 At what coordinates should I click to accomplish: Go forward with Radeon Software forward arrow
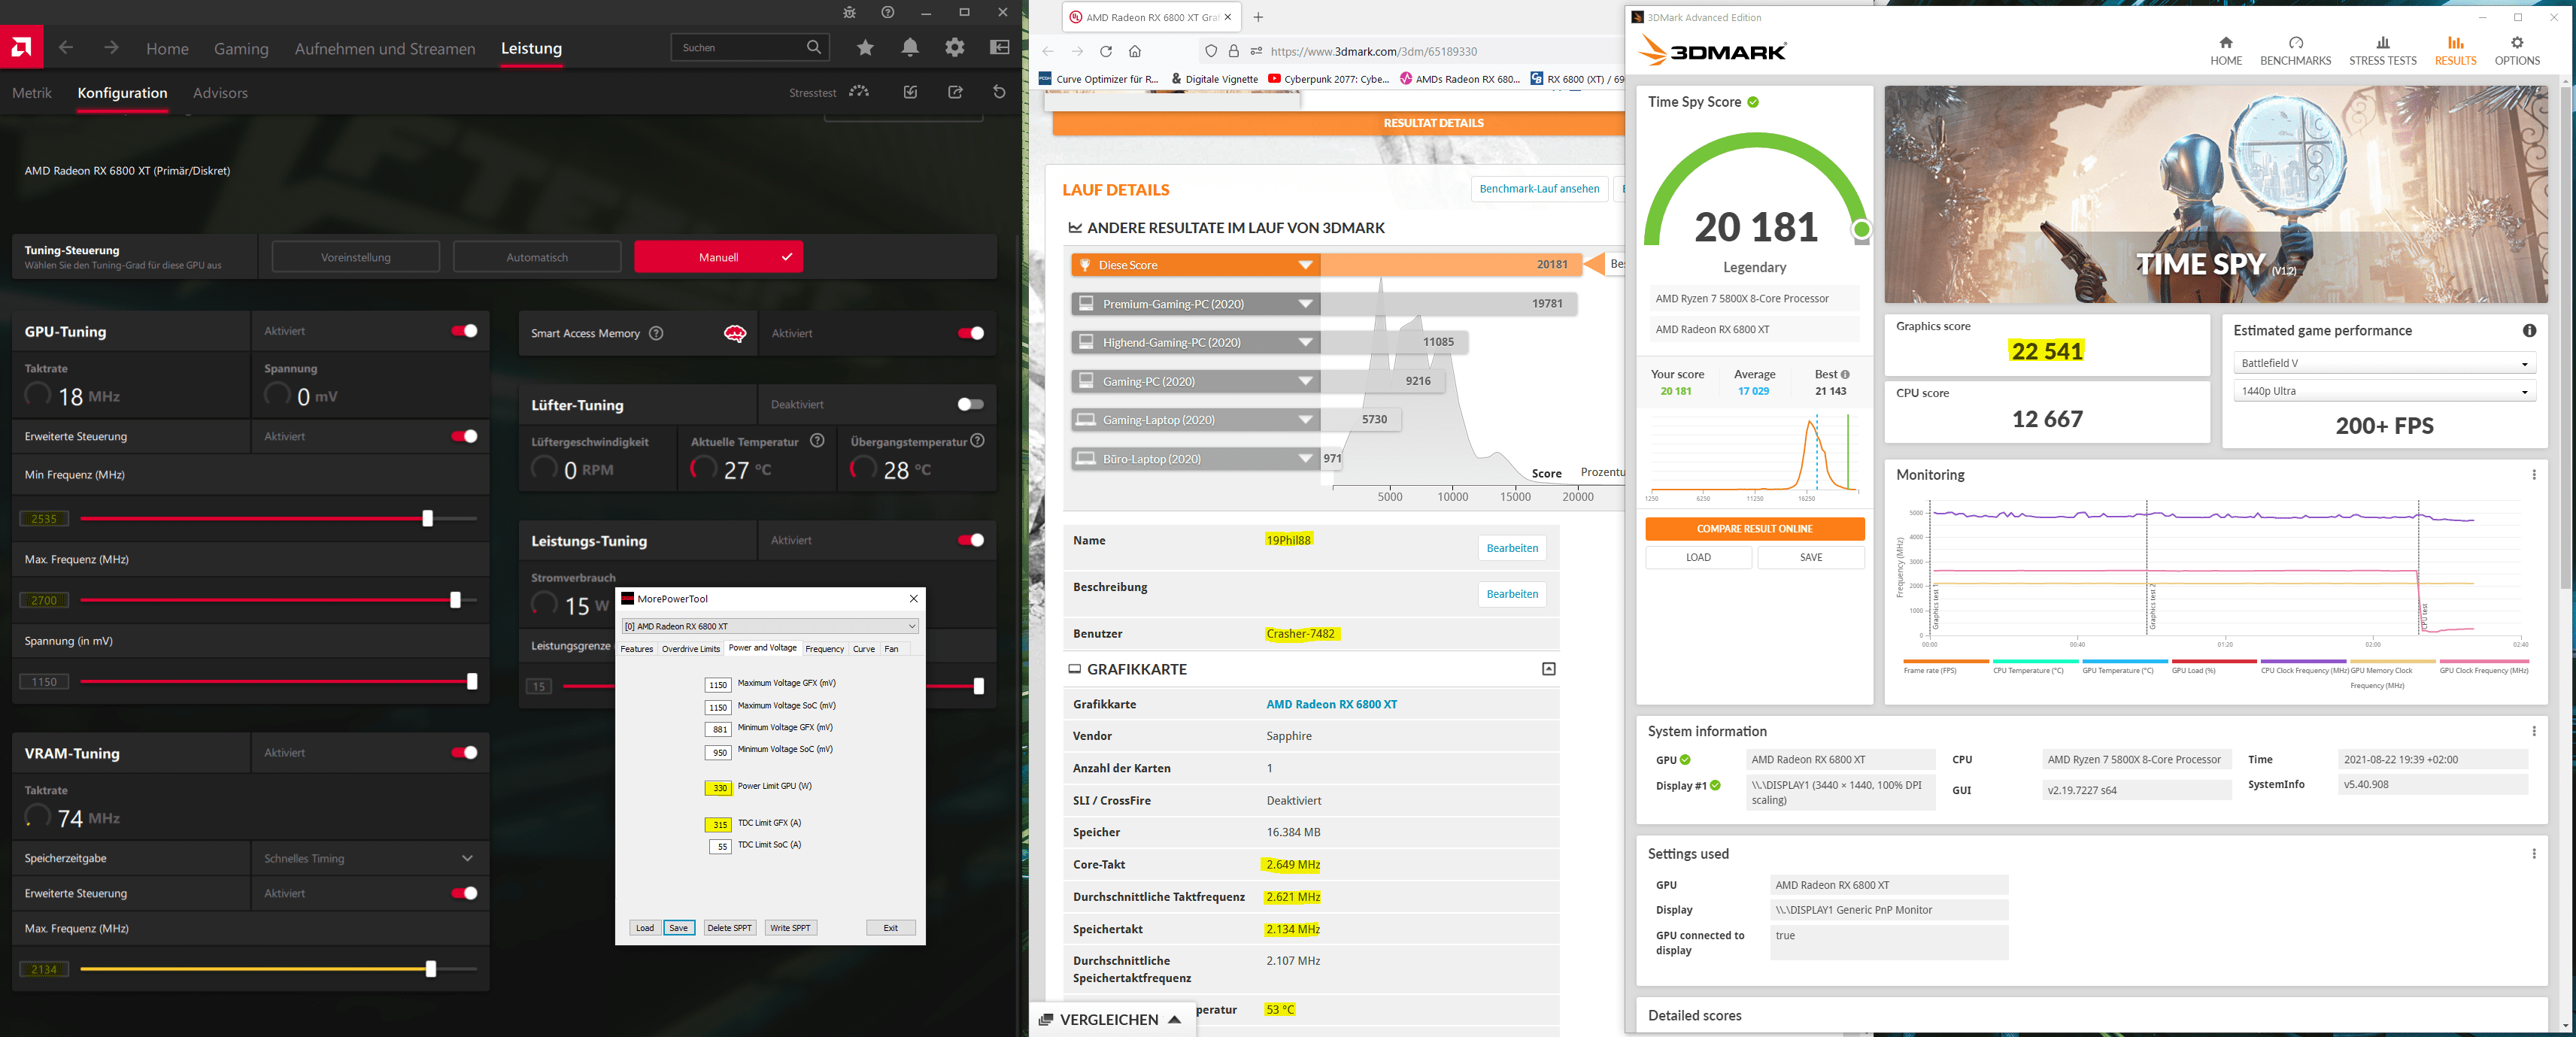point(111,48)
